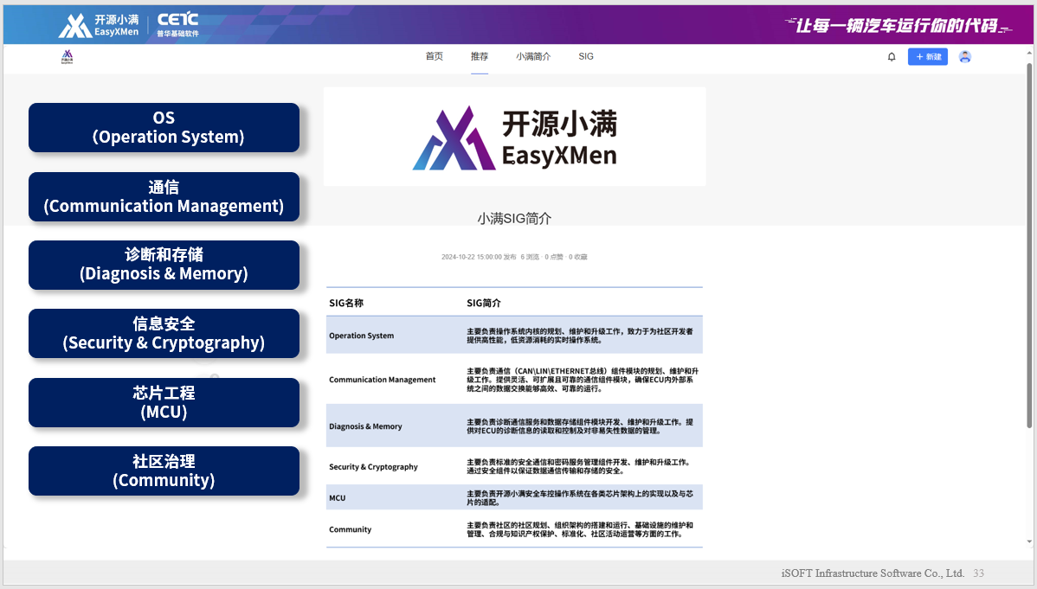Click the + 新建 button
This screenshot has width=1037, height=589.
pos(927,57)
